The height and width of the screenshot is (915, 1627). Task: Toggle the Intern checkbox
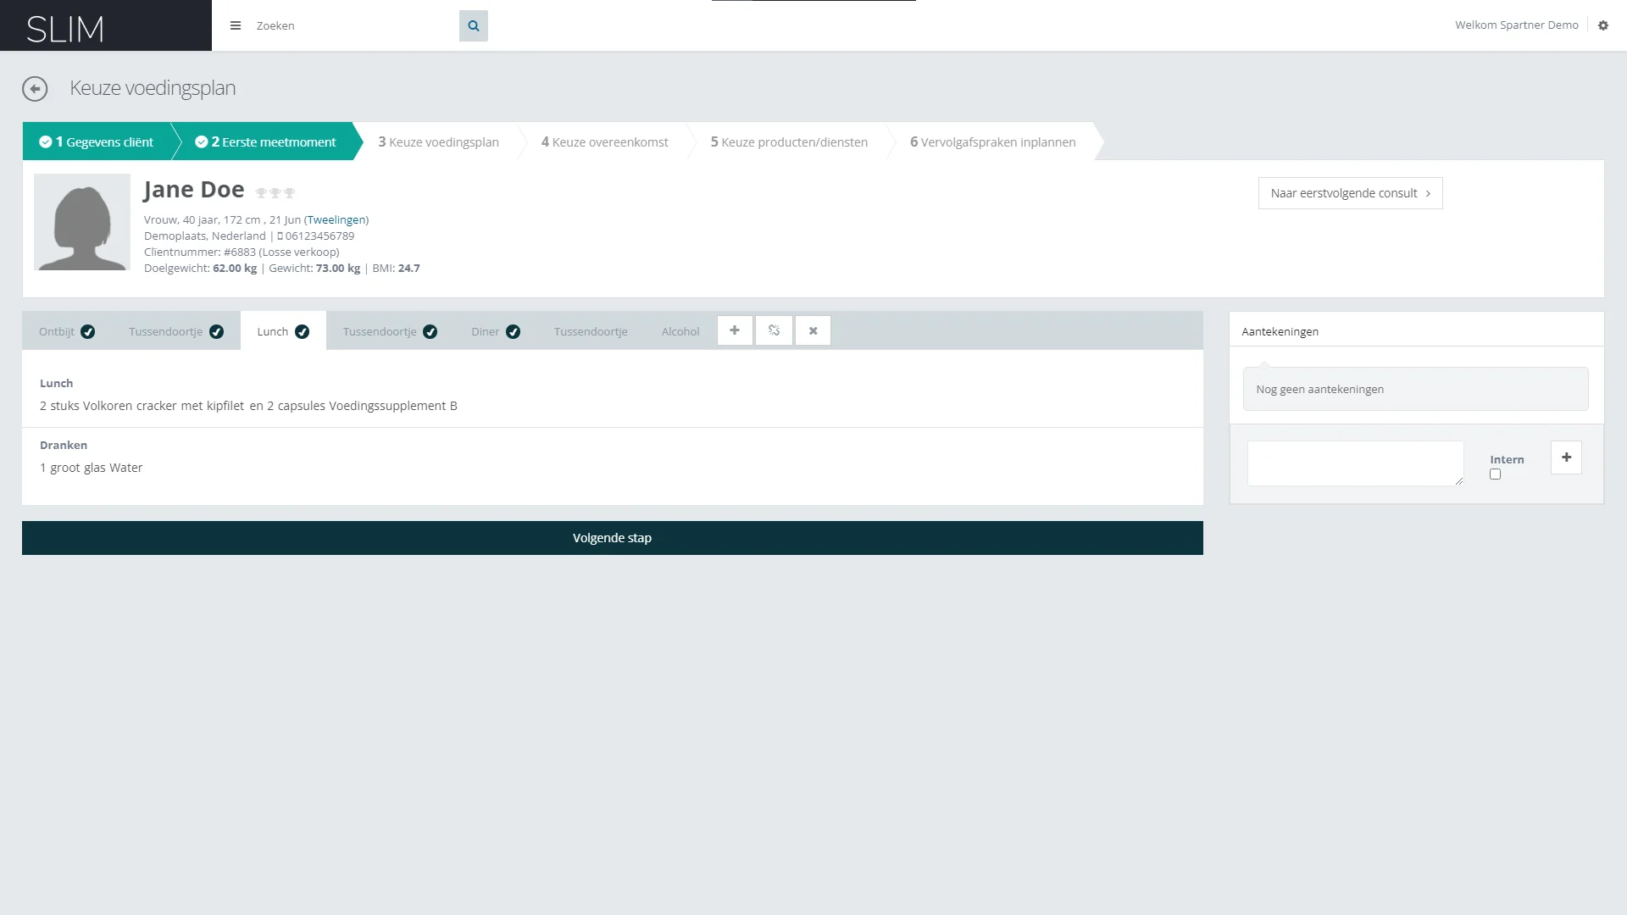pos(1495,474)
